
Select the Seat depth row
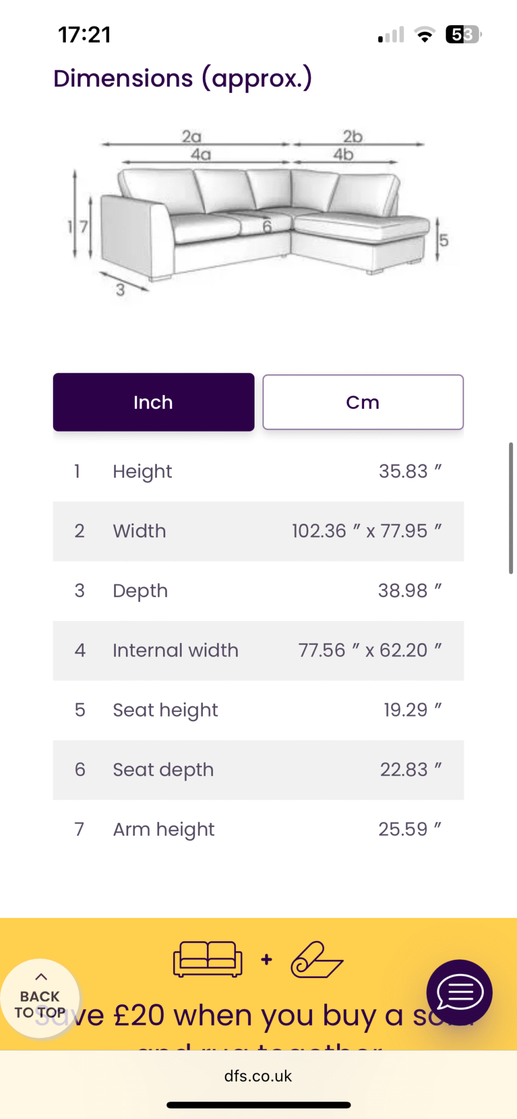point(258,770)
